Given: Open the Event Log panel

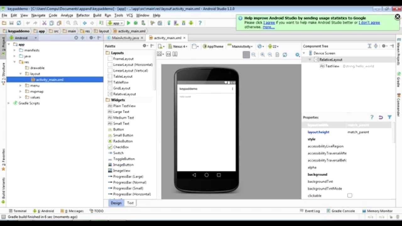Looking at the screenshot, I should (x=310, y=211).
